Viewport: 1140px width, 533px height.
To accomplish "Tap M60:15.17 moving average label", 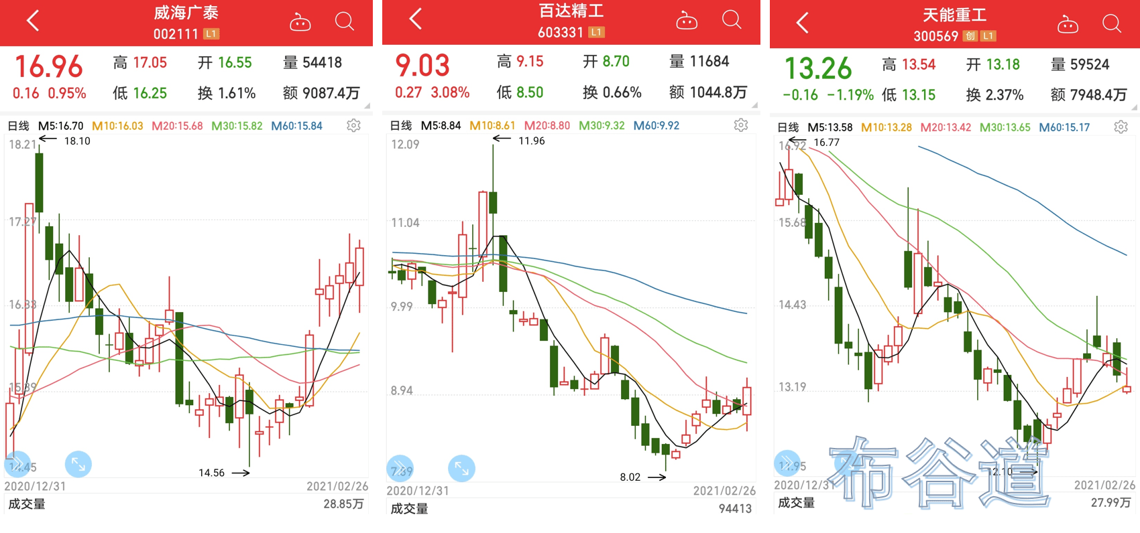I will pos(1064,127).
